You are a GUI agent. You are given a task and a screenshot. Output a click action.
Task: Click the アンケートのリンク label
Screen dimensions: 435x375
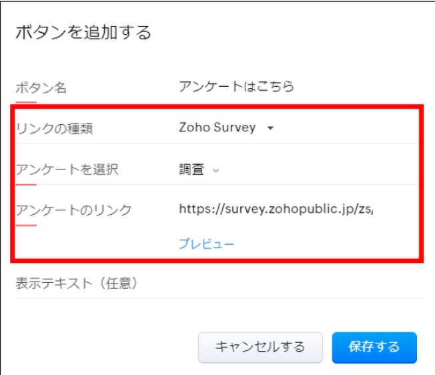[x=73, y=210]
